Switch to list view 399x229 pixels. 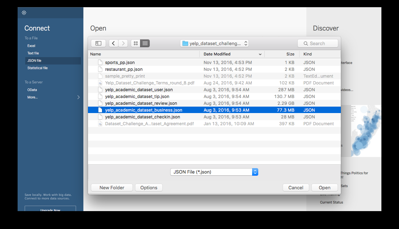coord(145,43)
